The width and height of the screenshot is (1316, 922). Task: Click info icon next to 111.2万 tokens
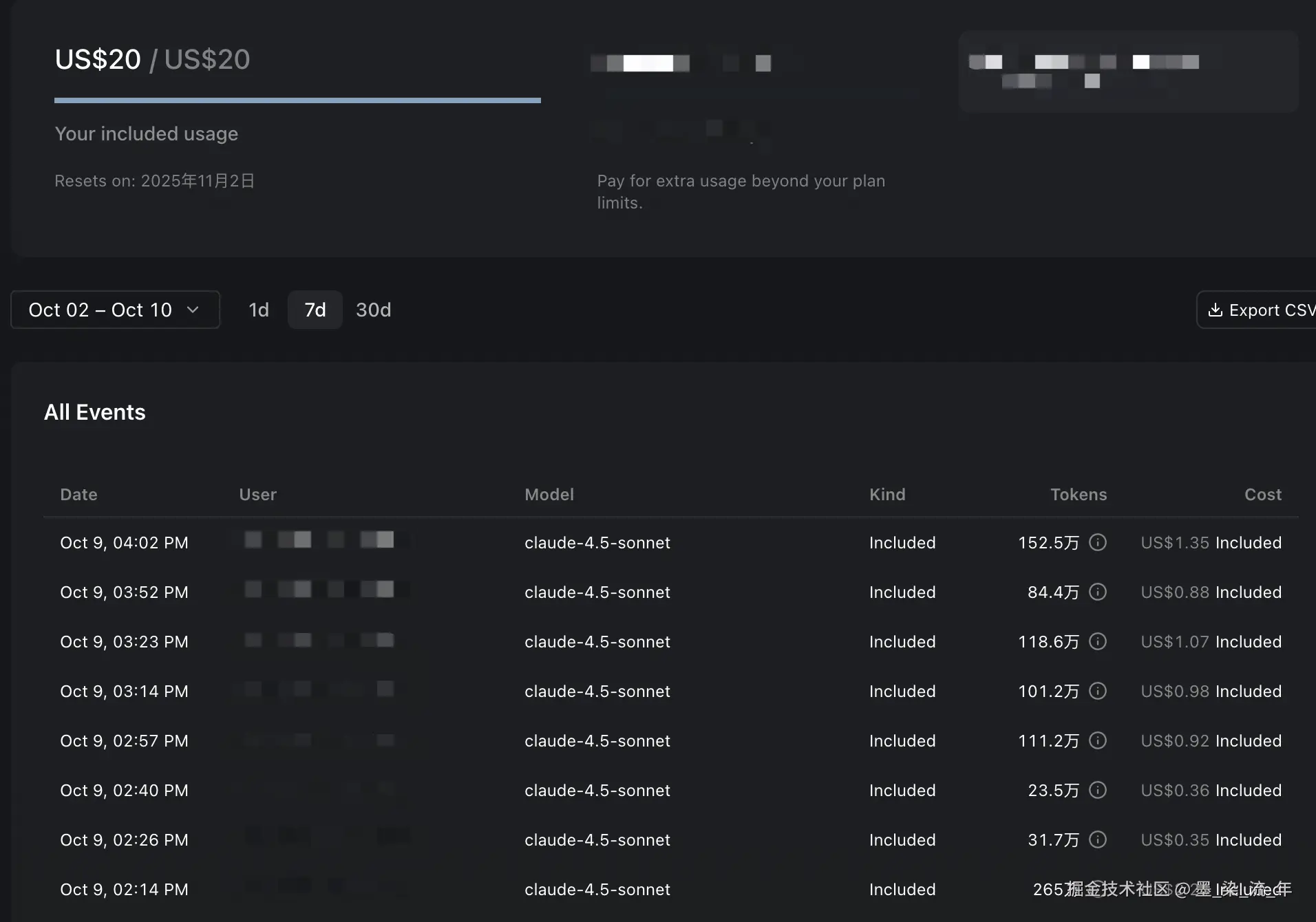(x=1098, y=740)
